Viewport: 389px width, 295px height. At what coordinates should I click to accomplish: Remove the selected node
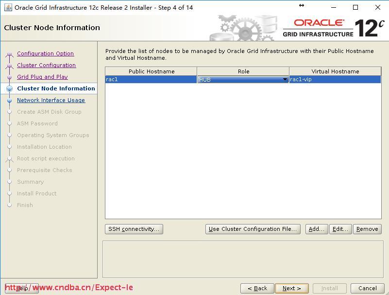367,229
